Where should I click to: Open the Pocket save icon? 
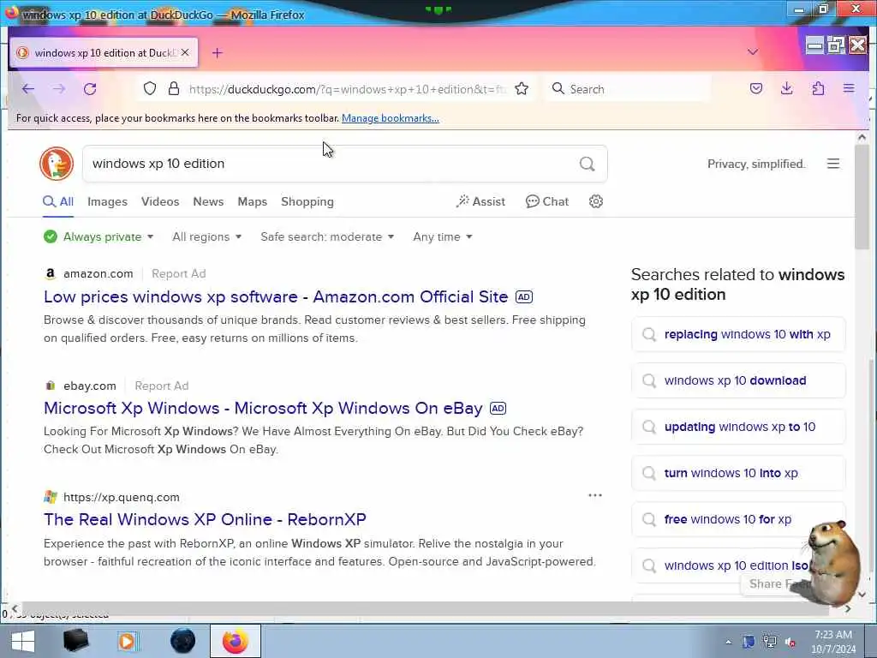coord(756,88)
